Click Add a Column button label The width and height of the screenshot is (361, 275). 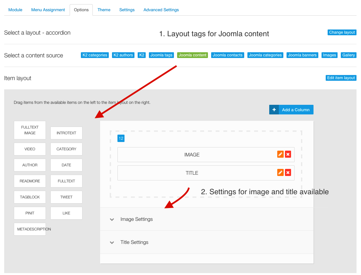point(296,110)
